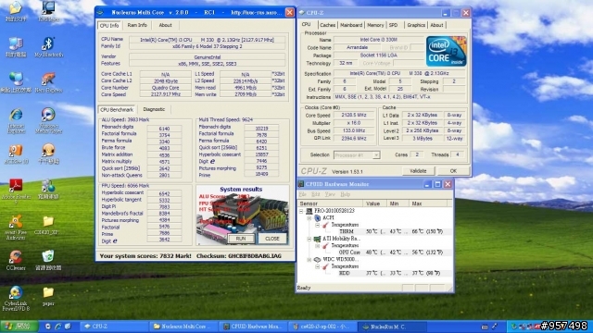
Task: Click the RUN benchmark button
Action: point(241,239)
